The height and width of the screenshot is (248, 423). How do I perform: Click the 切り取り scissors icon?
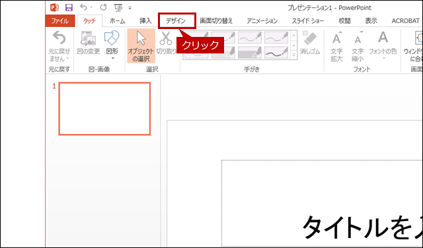click(166, 38)
